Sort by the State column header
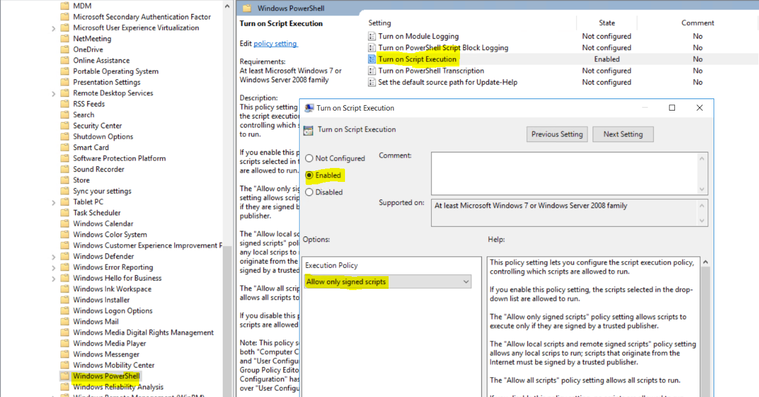The image size is (759, 397). 607,23
